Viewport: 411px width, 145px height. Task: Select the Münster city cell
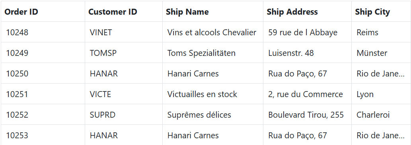[381, 53]
